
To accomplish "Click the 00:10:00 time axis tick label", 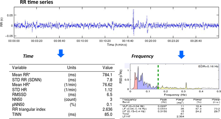I will click(82, 41).
